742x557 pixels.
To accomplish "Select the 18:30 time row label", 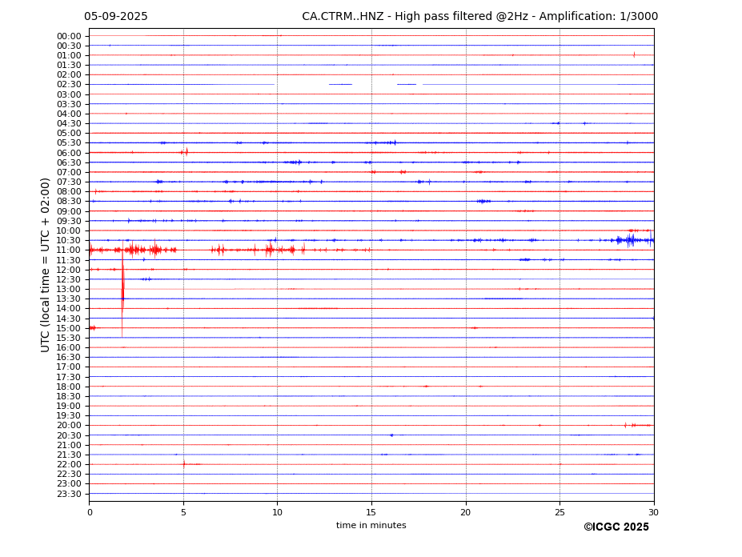I will [x=69, y=397].
